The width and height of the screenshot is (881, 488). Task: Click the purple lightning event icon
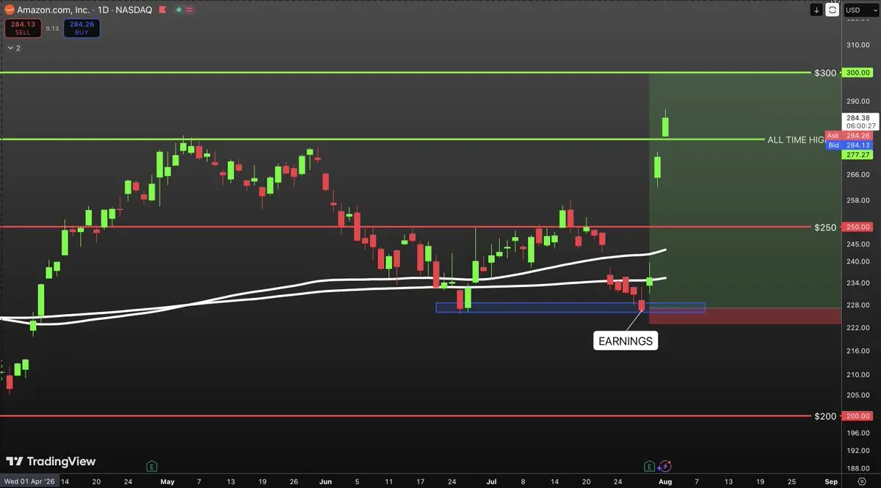coord(664,466)
